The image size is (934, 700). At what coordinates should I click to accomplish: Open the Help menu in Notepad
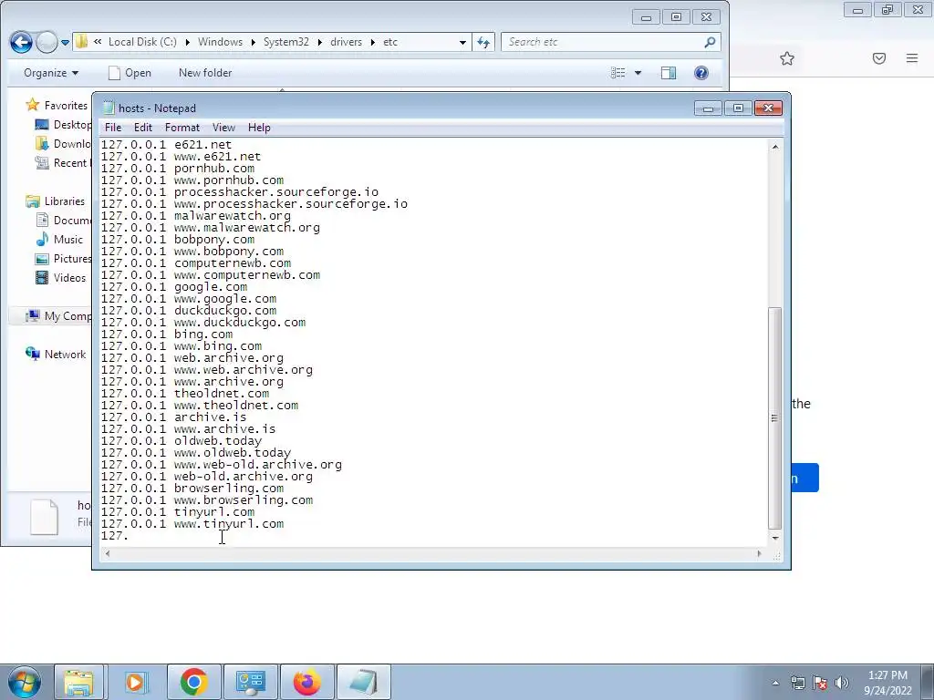pyautogui.click(x=259, y=128)
